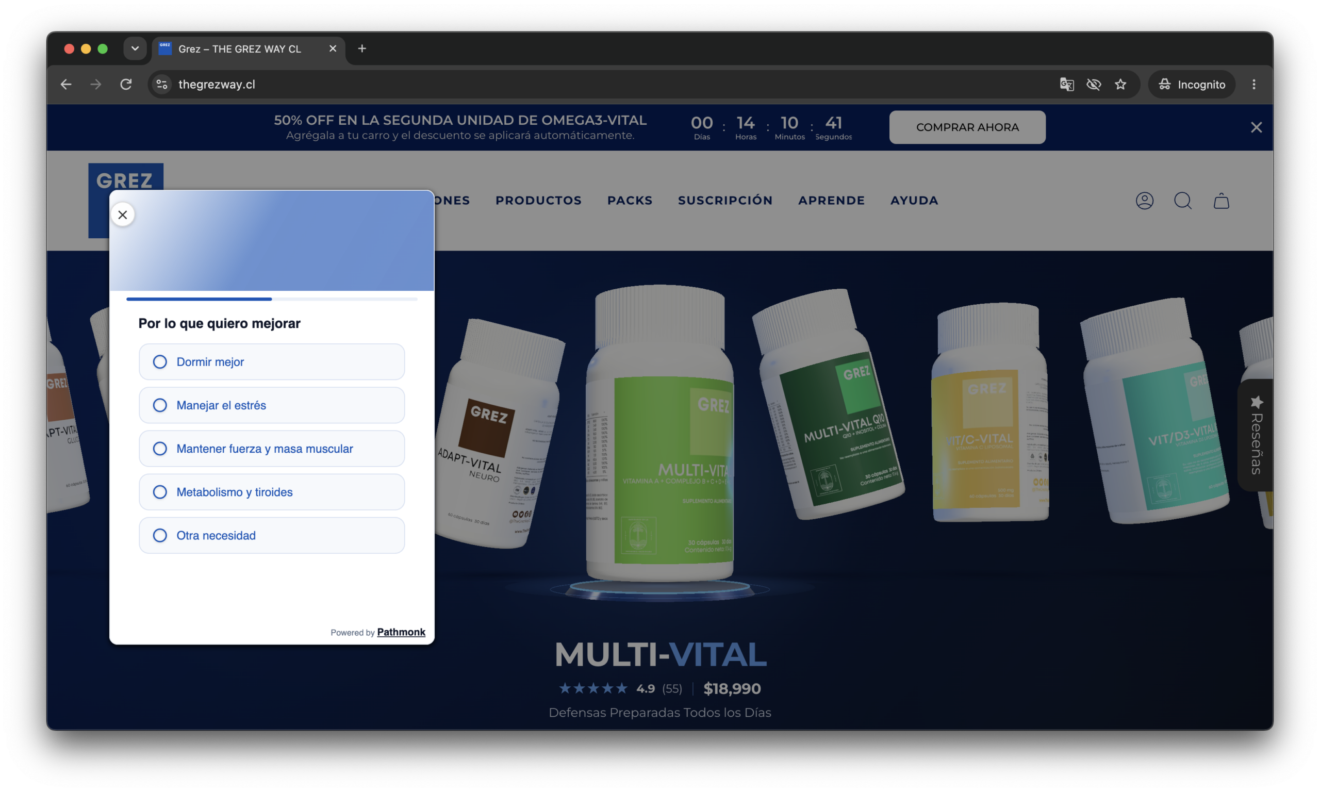Select the Dormir mejor option
The width and height of the screenshot is (1320, 792).
click(272, 362)
